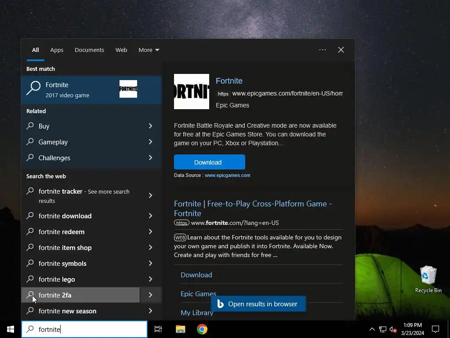Open the My Library sublink
Screen dimensions: 450x338
(x=197, y=313)
